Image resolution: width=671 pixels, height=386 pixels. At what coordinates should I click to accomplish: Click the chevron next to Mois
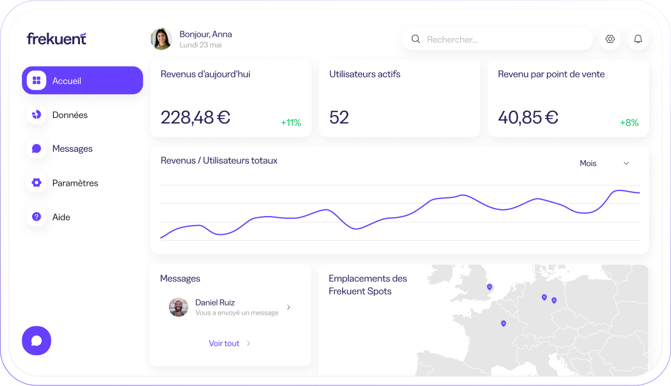coord(626,163)
